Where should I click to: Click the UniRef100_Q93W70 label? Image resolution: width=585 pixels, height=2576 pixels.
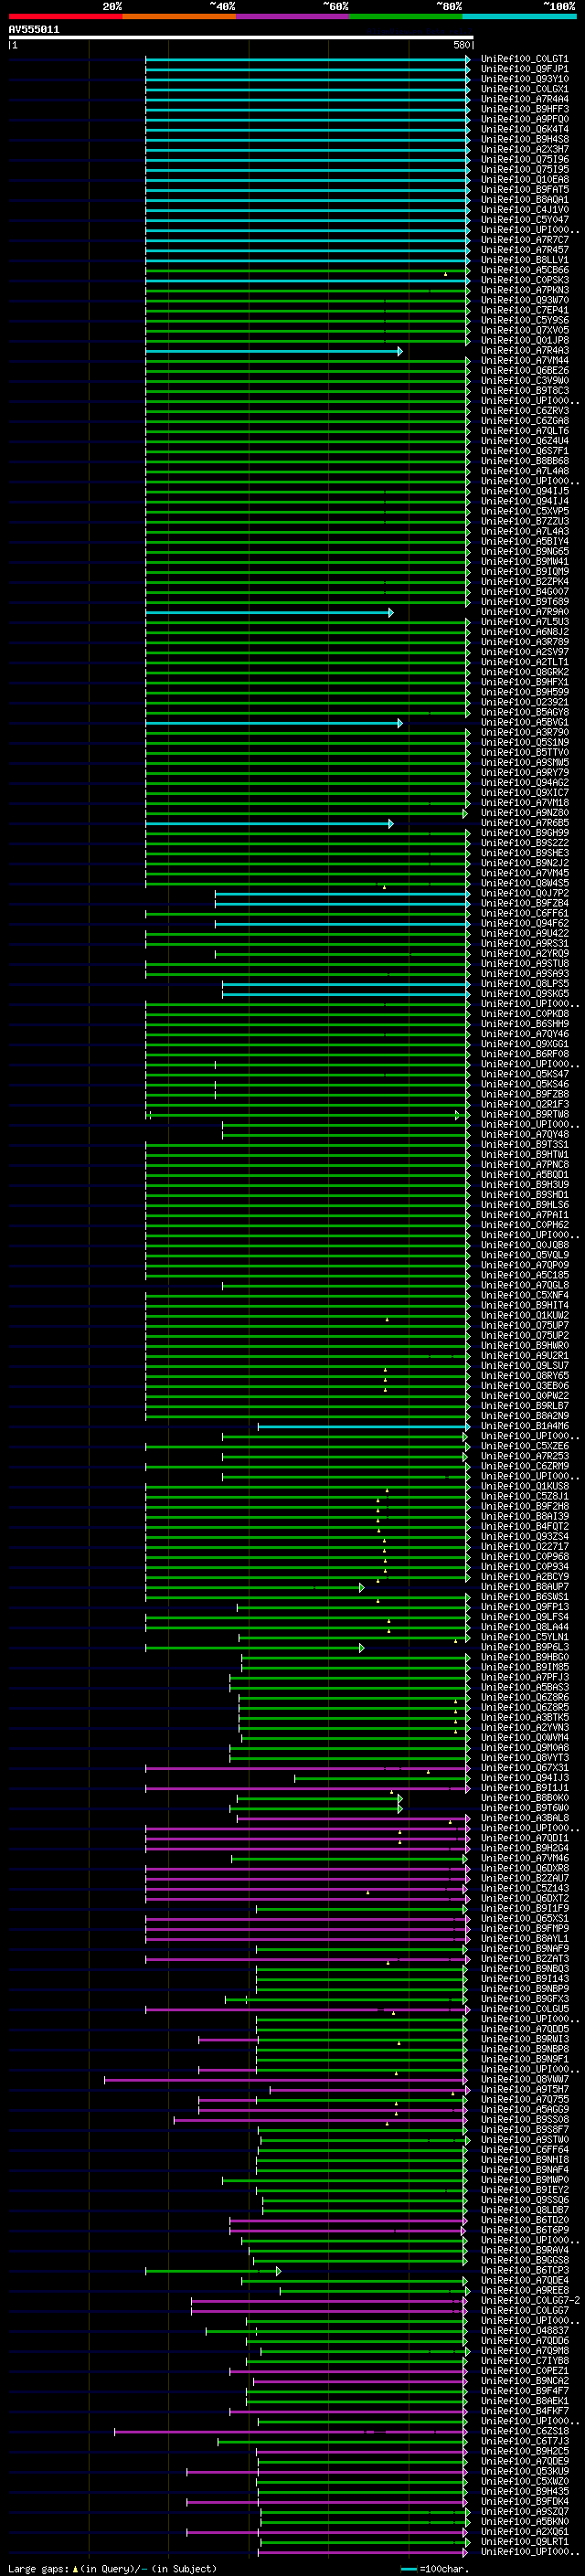click(524, 301)
